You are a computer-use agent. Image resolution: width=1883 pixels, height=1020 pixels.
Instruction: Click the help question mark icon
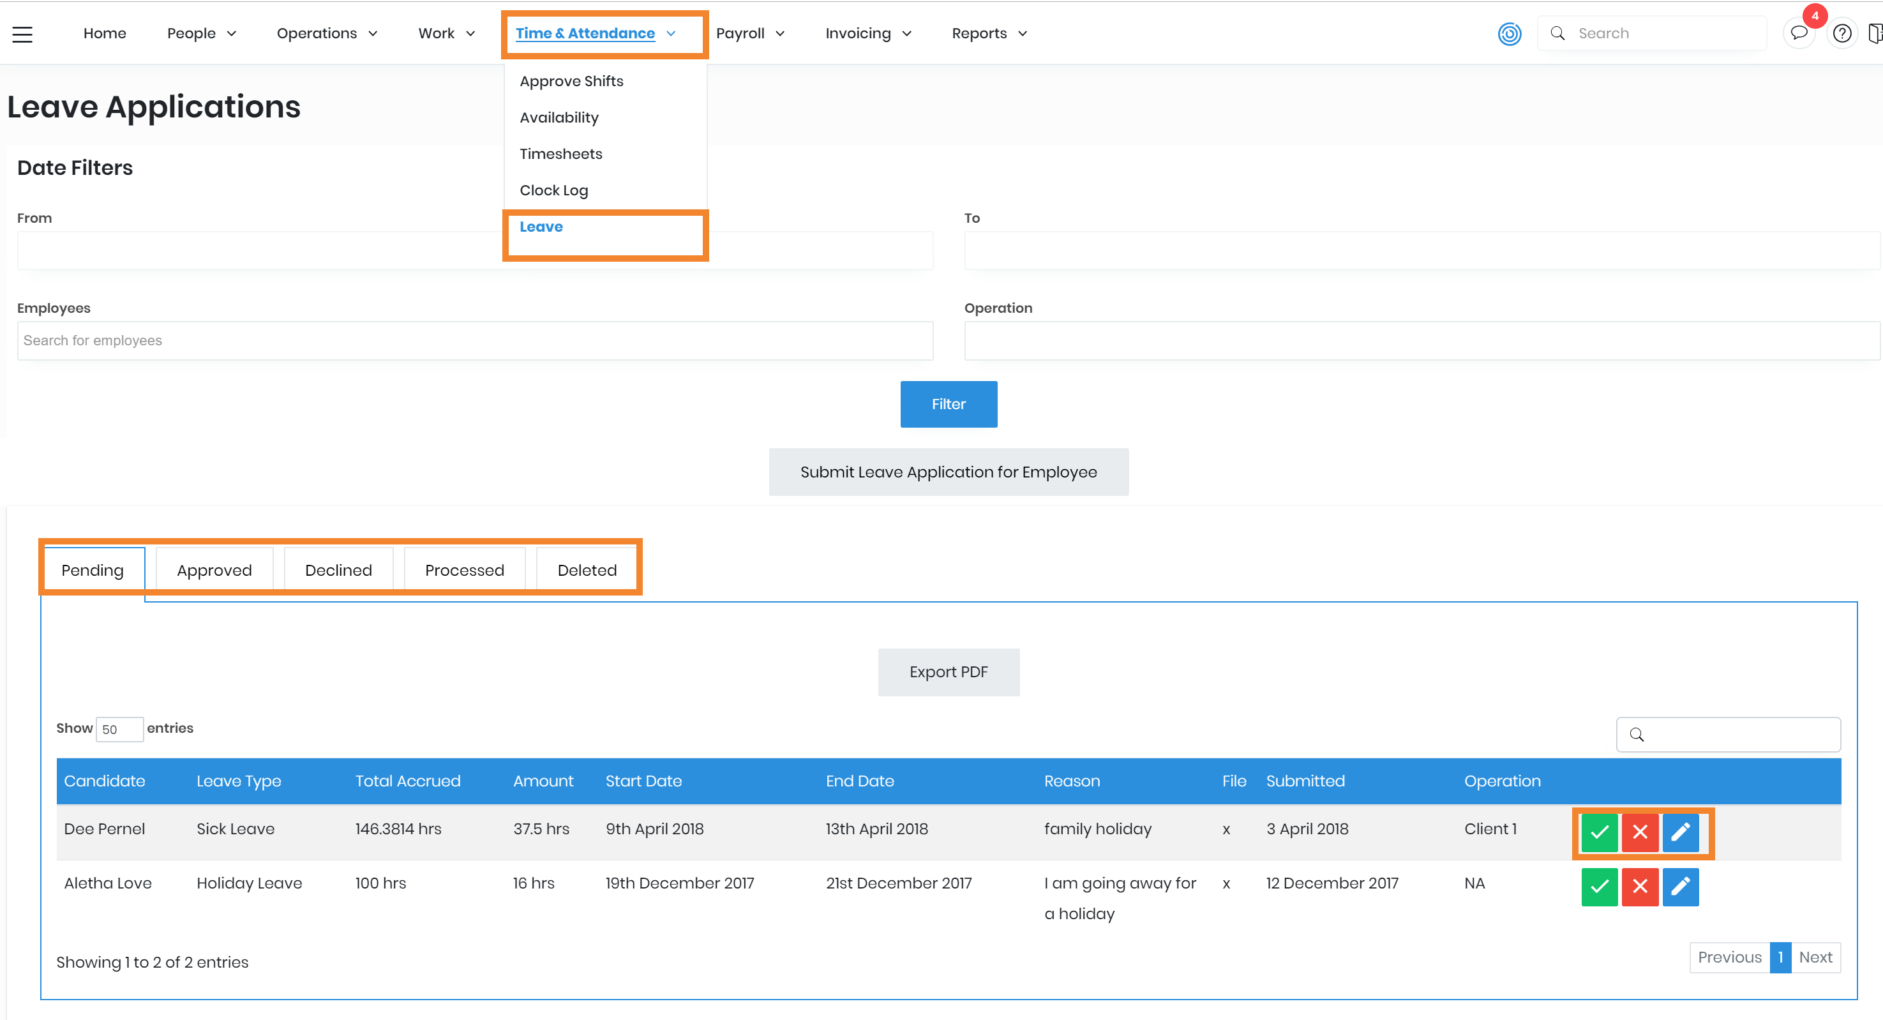(1842, 34)
